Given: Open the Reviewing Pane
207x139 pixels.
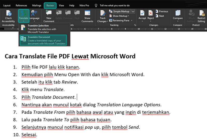Looking at the screenshot, I should pos(120,20).
